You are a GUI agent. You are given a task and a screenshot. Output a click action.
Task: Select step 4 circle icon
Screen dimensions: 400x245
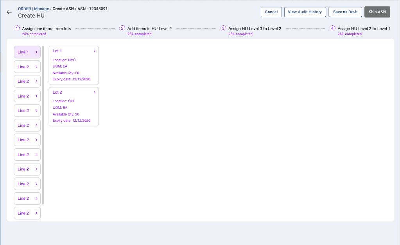coord(332,28)
